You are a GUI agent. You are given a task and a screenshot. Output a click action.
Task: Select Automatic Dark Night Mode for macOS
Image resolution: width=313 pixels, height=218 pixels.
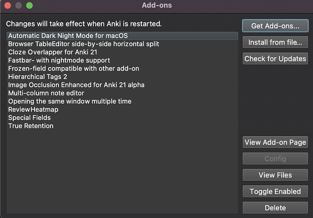(122, 35)
